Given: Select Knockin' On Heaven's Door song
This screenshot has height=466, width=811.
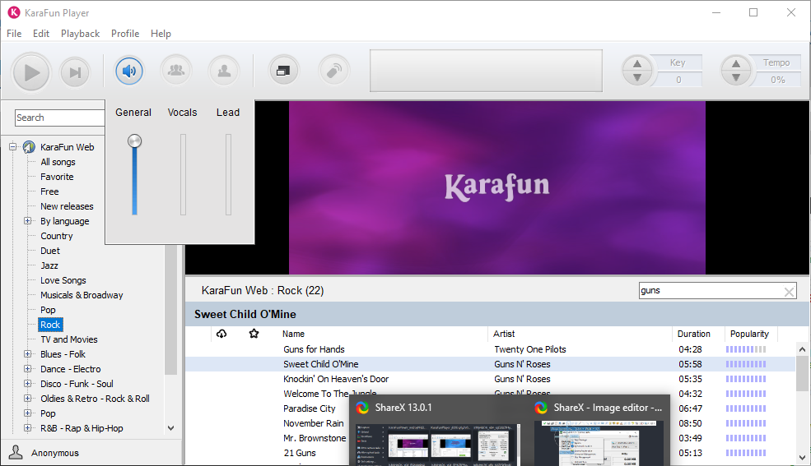Looking at the screenshot, I should point(336,379).
